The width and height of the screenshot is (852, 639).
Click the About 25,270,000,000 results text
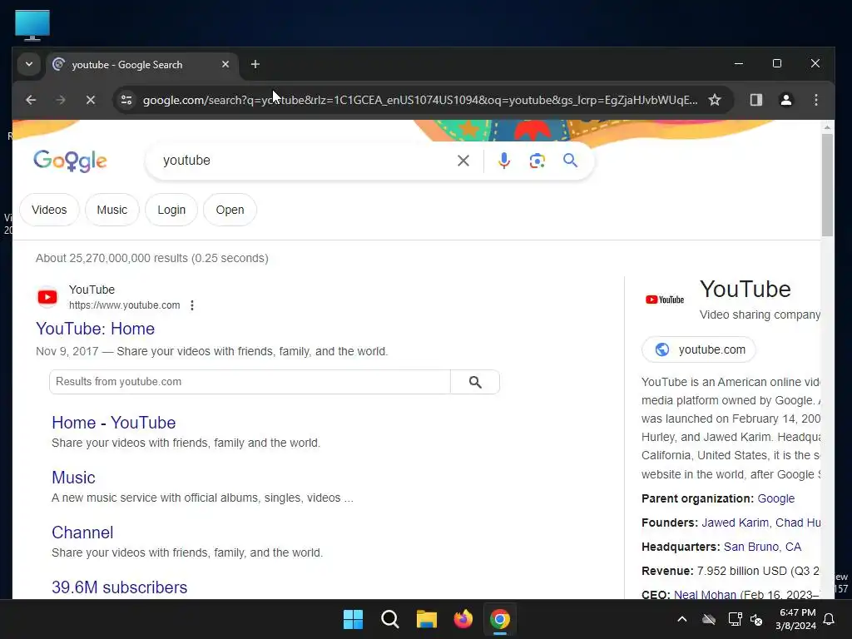152,258
